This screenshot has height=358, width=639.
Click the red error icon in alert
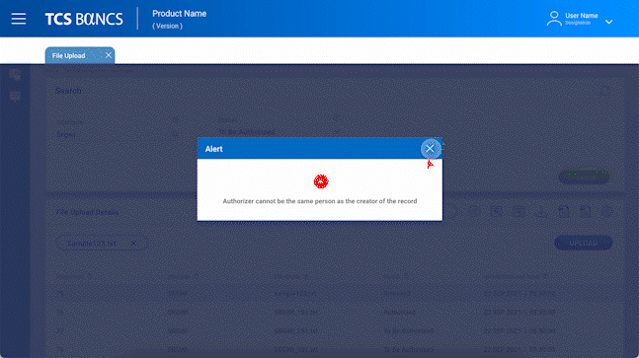pyautogui.click(x=321, y=181)
